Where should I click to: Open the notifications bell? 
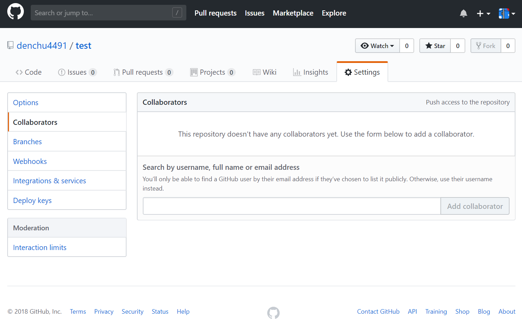463,13
